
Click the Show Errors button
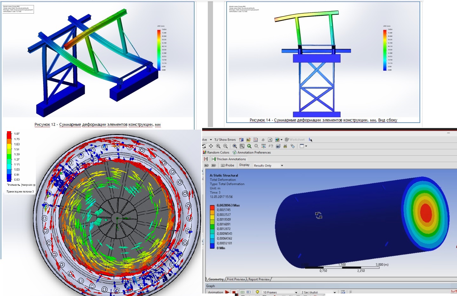(225, 140)
